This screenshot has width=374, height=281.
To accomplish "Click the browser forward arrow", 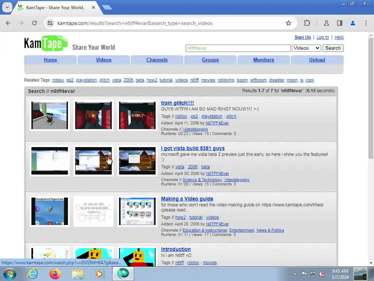I will coord(21,23).
